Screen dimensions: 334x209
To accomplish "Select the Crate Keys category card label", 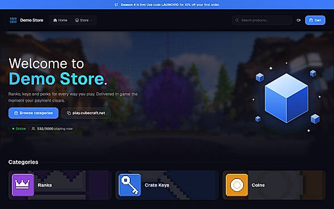I will coord(157,185).
